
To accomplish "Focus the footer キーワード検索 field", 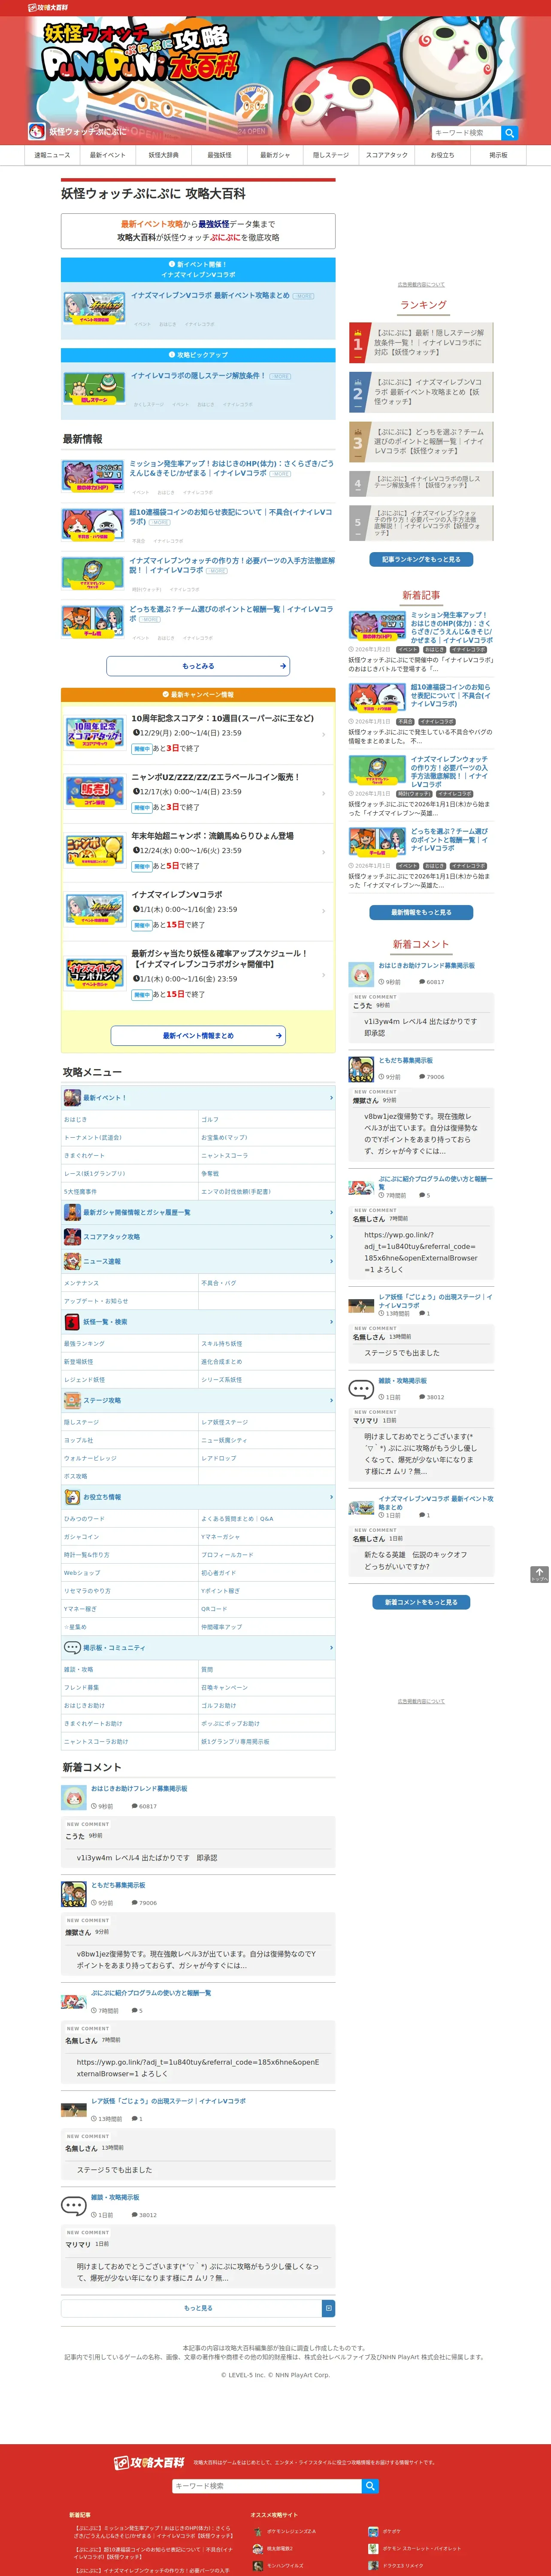I will point(266,2485).
